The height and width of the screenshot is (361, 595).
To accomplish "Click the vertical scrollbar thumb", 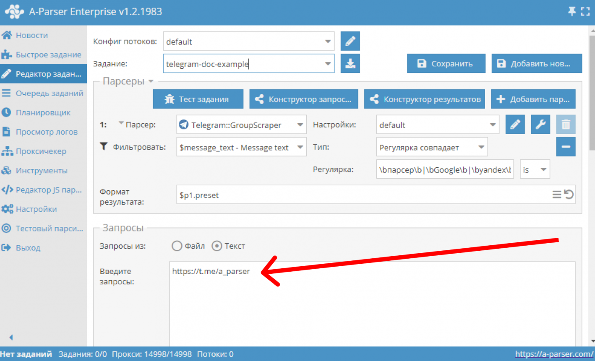I will pyautogui.click(x=592, y=93).
